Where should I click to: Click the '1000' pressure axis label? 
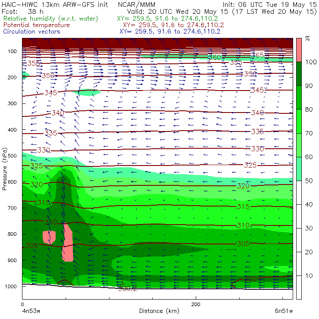click(x=11, y=286)
